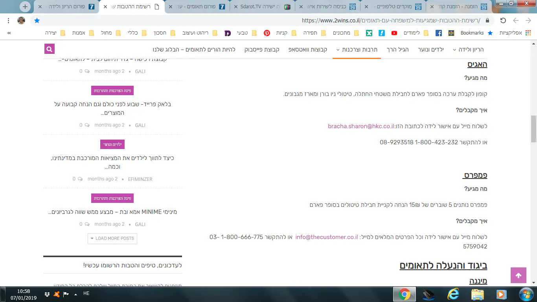Launch Internet Explorer from the taskbar

point(453,294)
